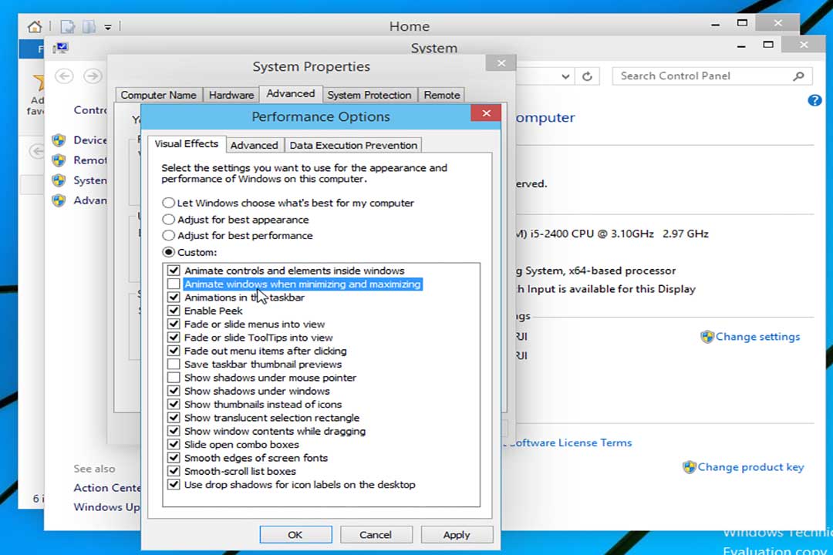This screenshot has width=833, height=555.
Task: Uncheck Show shadows under windows
Action: [x=174, y=391]
